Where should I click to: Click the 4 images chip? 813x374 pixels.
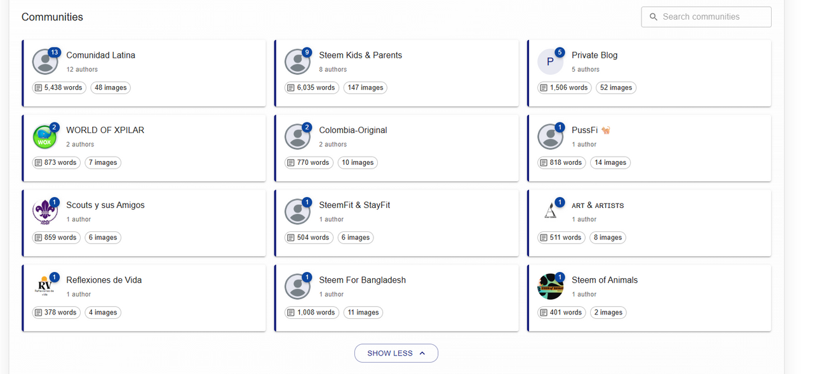[103, 313]
